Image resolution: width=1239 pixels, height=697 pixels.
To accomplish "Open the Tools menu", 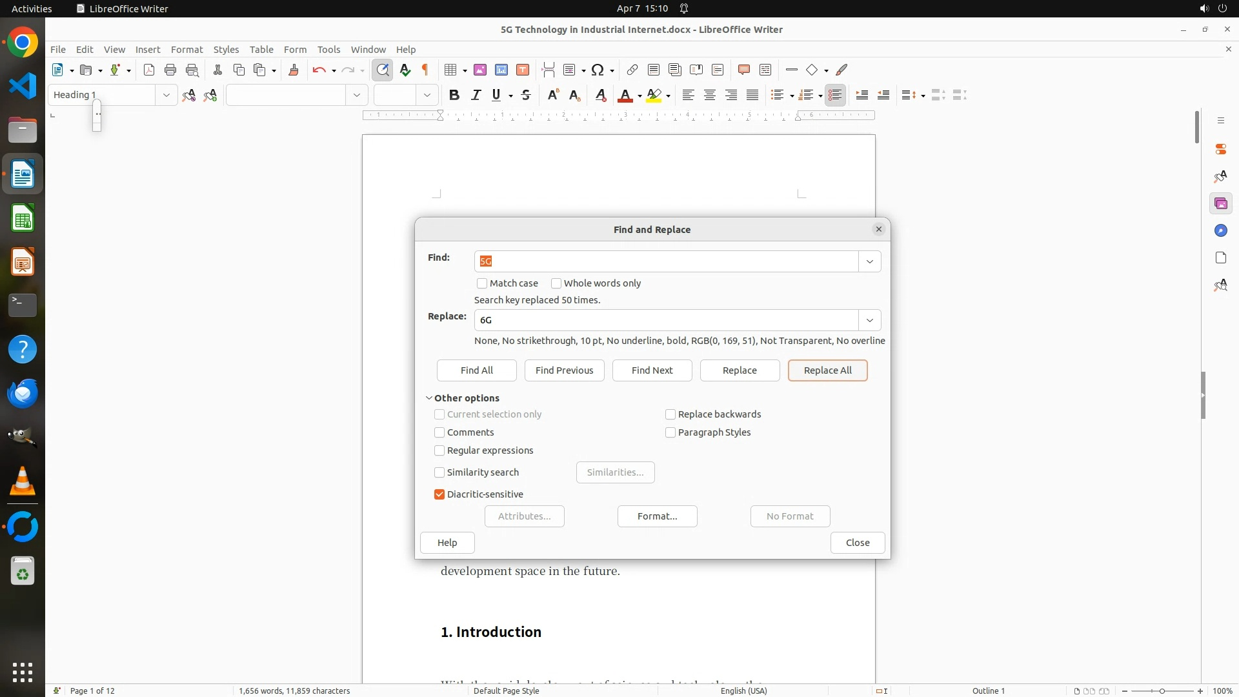I will pos(328,49).
